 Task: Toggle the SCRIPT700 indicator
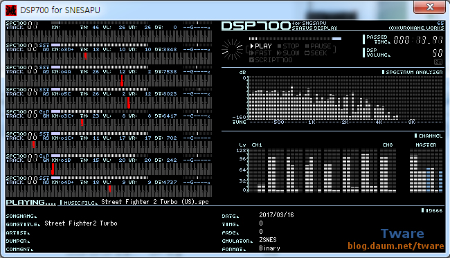click(271, 60)
